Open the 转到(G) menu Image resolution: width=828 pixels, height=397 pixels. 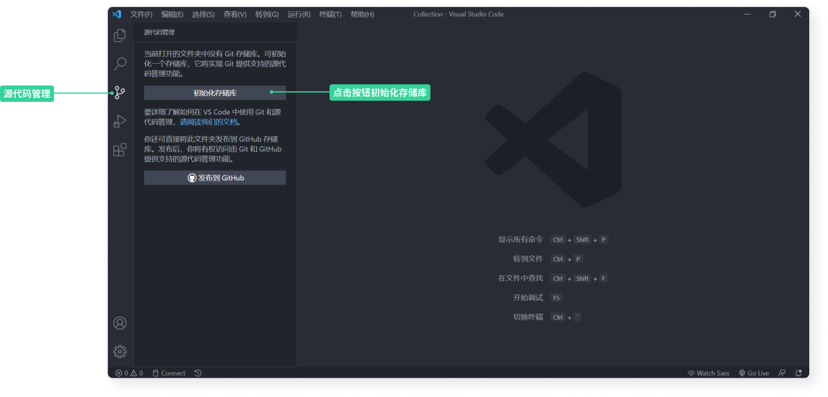pos(267,14)
